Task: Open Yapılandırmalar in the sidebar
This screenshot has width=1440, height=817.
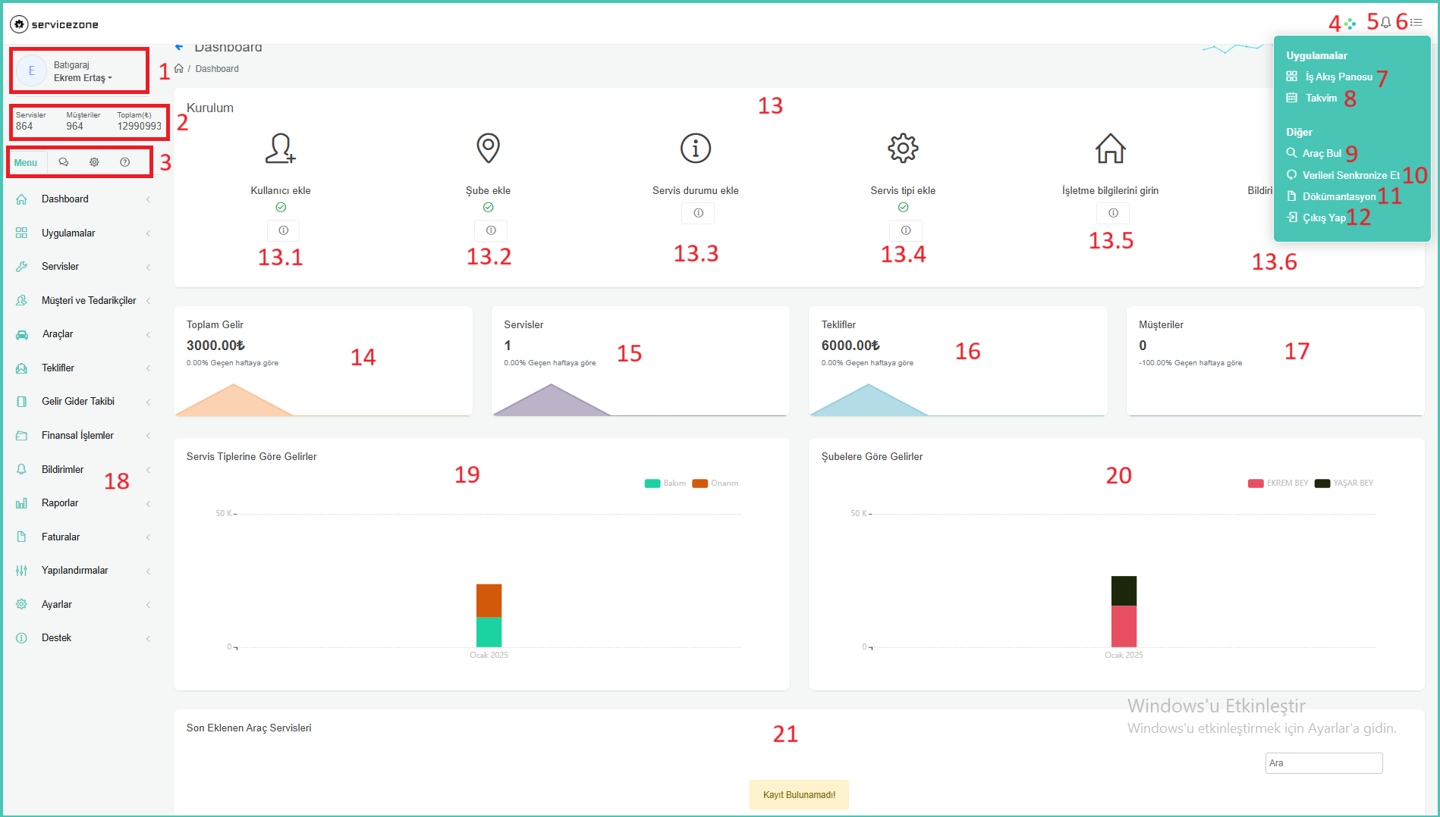Action: 75,571
